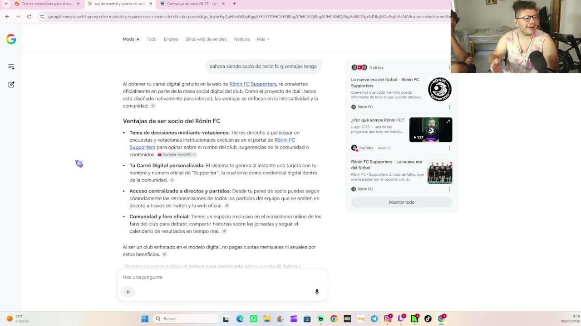
Task: Click the 'Haz una pregunta' input box
Action: tap(222, 277)
